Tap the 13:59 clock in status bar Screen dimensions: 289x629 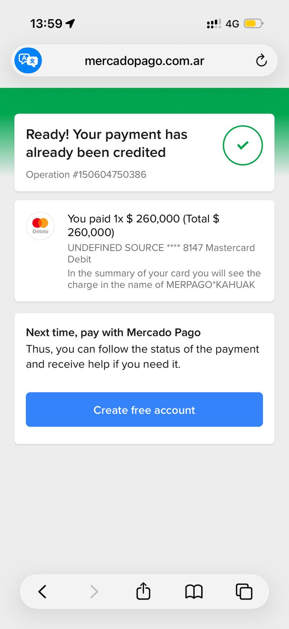pos(46,24)
